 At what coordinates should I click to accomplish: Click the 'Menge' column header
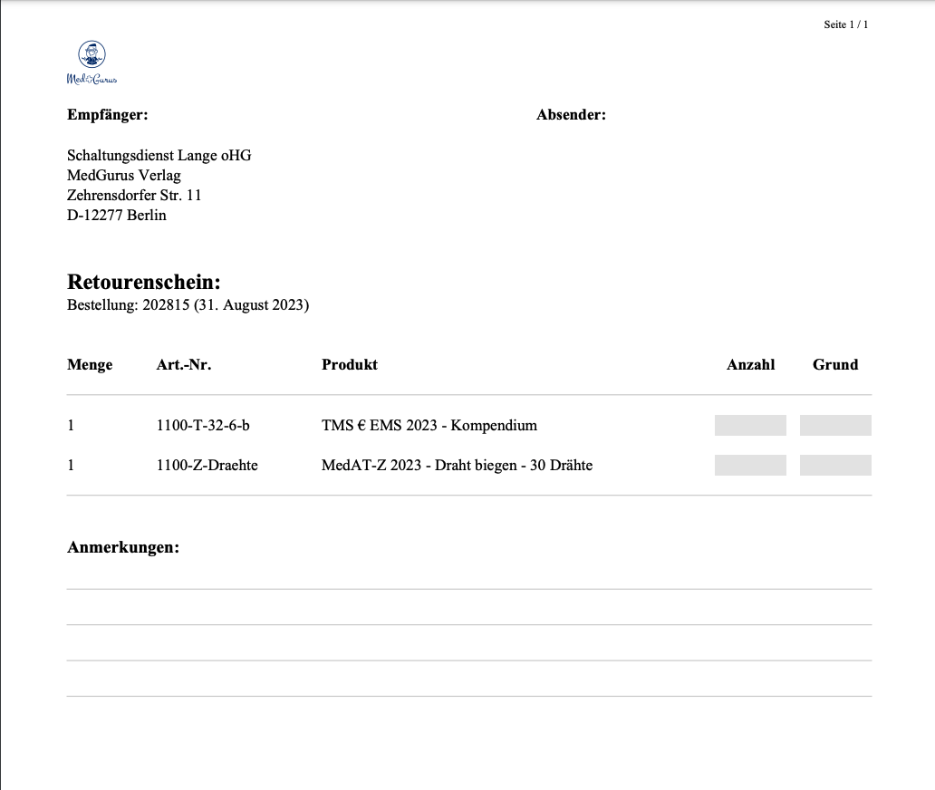(90, 365)
